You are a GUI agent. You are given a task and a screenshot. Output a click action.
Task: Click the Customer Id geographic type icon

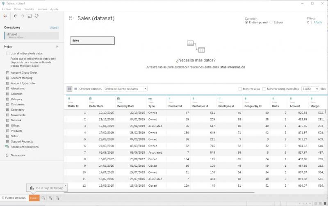click(194, 98)
